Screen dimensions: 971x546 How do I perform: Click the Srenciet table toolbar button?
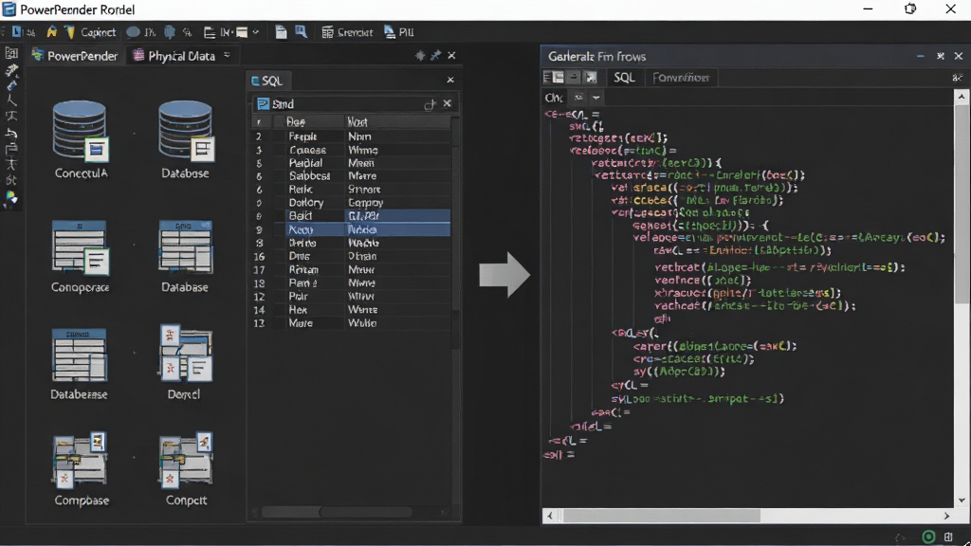[x=347, y=32]
